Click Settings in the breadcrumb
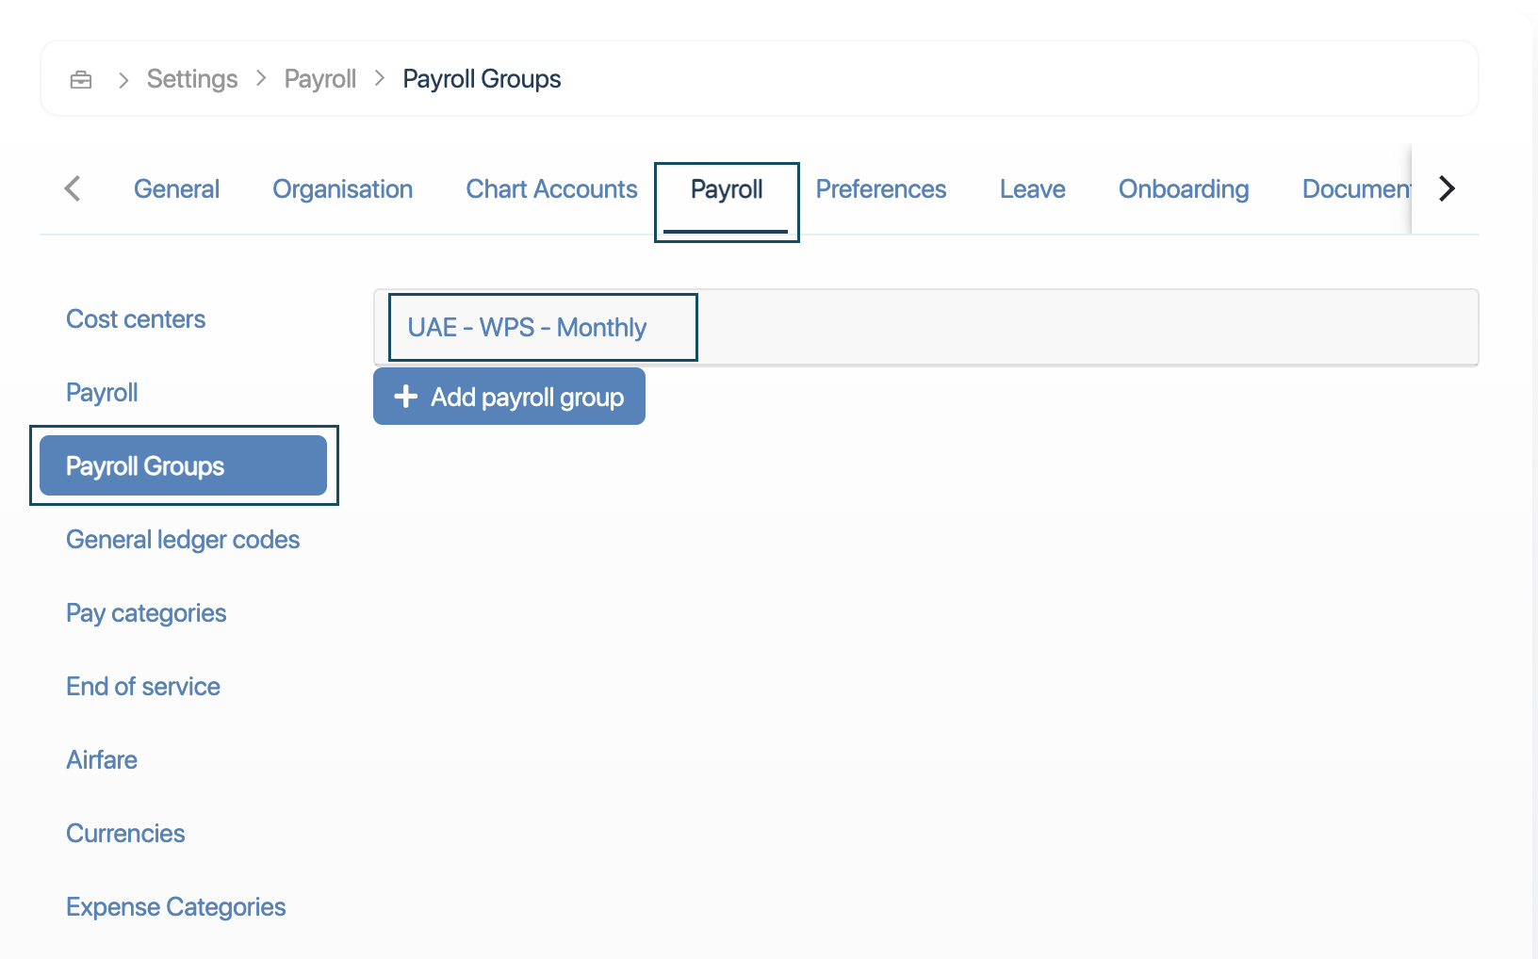This screenshot has height=959, width=1538. pyautogui.click(x=192, y=79)
